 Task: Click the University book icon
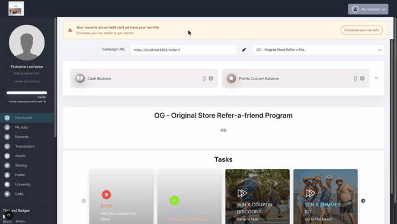click(x=7, y=184)
